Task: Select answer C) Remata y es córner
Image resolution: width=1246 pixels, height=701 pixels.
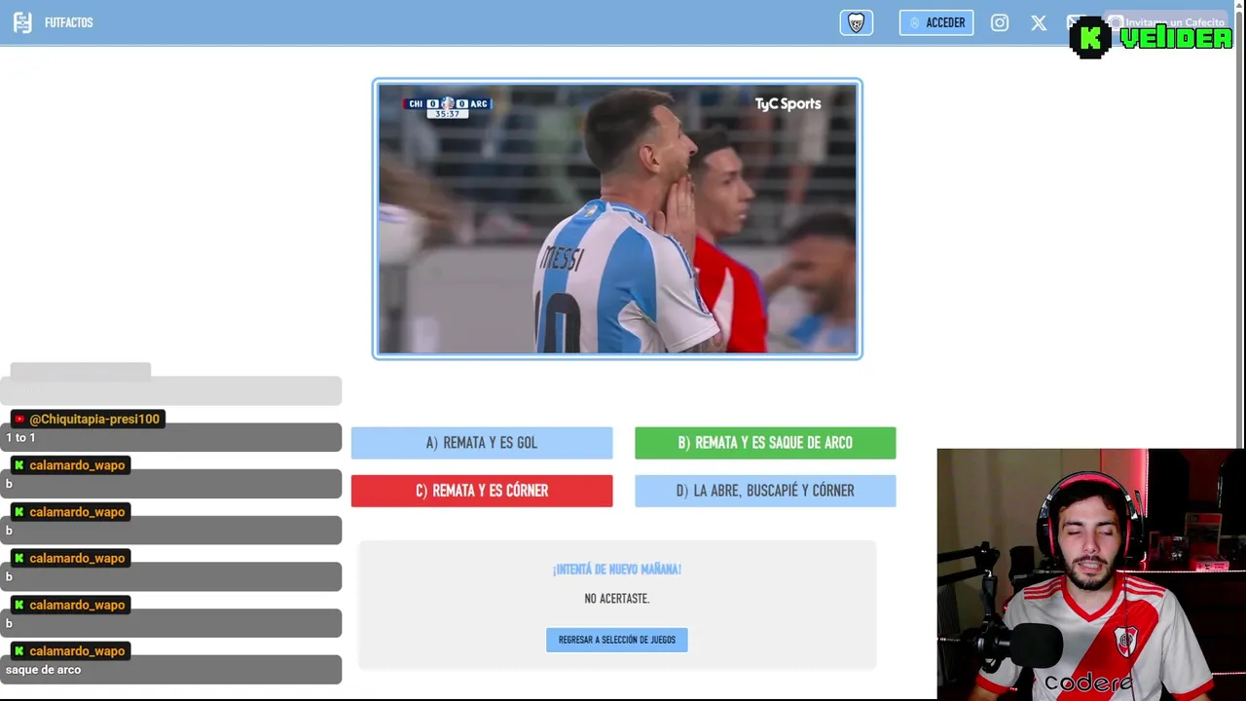Action: tap(482, 491)
